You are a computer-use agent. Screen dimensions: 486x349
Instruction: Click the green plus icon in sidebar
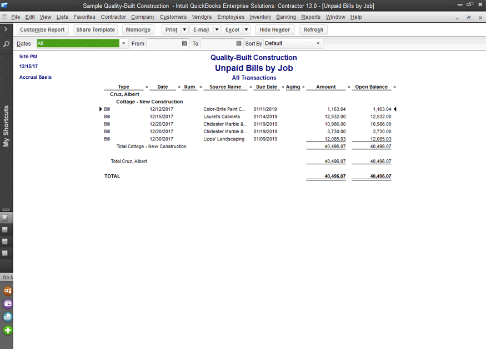[8, 330]
